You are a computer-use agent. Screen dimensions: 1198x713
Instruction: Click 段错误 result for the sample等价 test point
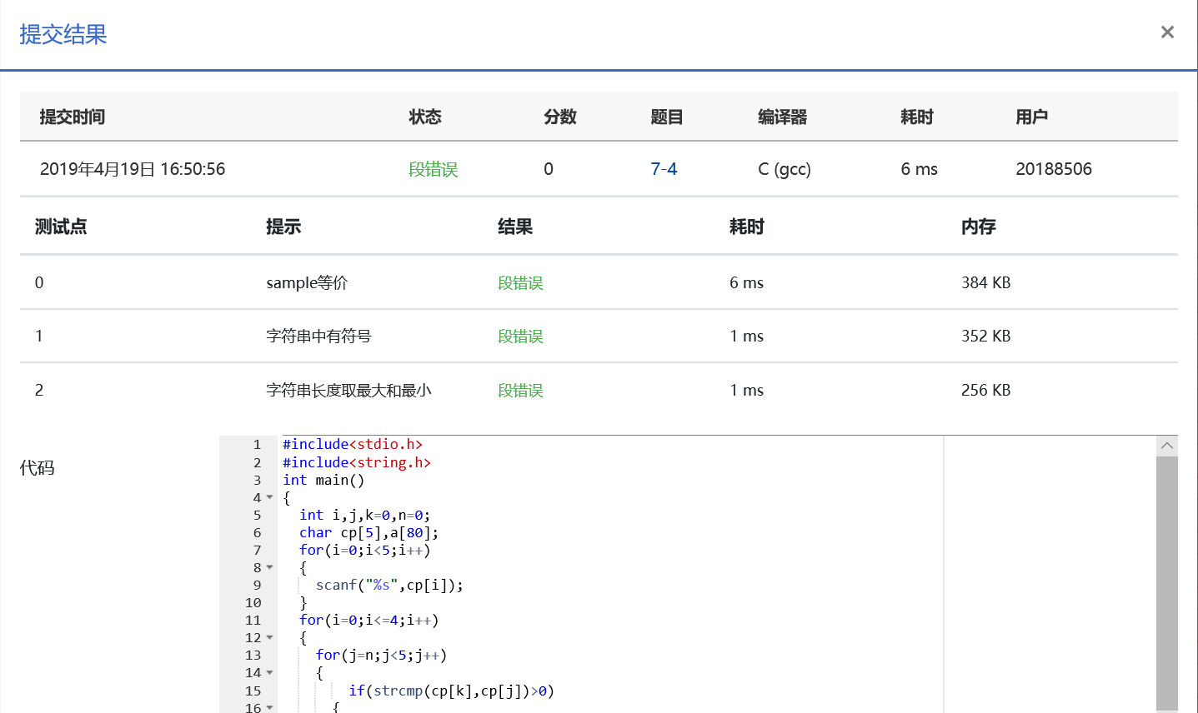pyautogui.click(x=520, y=283)
